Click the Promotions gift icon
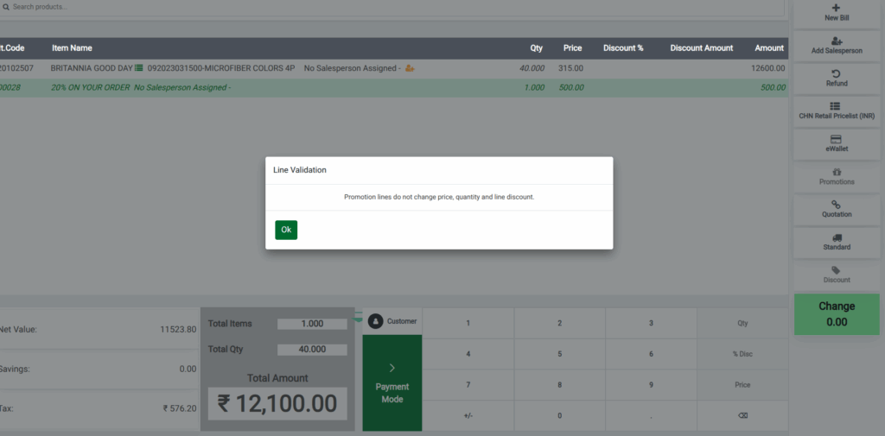 click(837, 172)
